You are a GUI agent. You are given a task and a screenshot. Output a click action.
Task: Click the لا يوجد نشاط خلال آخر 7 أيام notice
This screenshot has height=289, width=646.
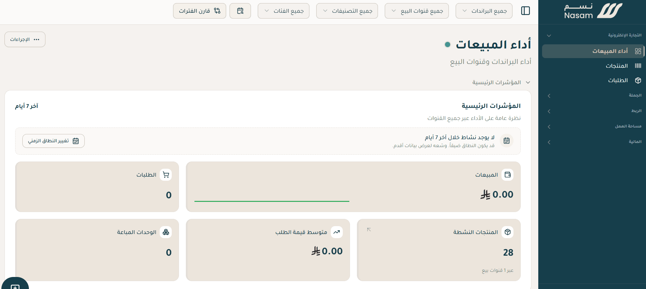point(460,137)
